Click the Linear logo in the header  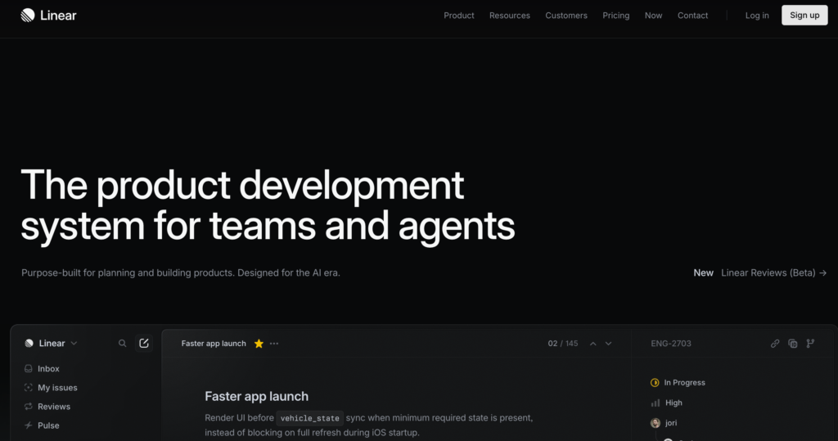[48, 15]
